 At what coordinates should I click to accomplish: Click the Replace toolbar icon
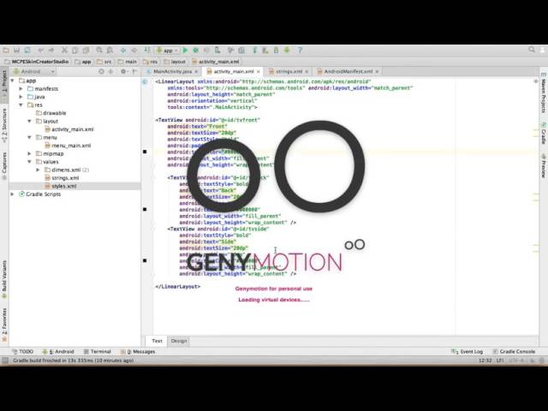click(x=110, y=51)
